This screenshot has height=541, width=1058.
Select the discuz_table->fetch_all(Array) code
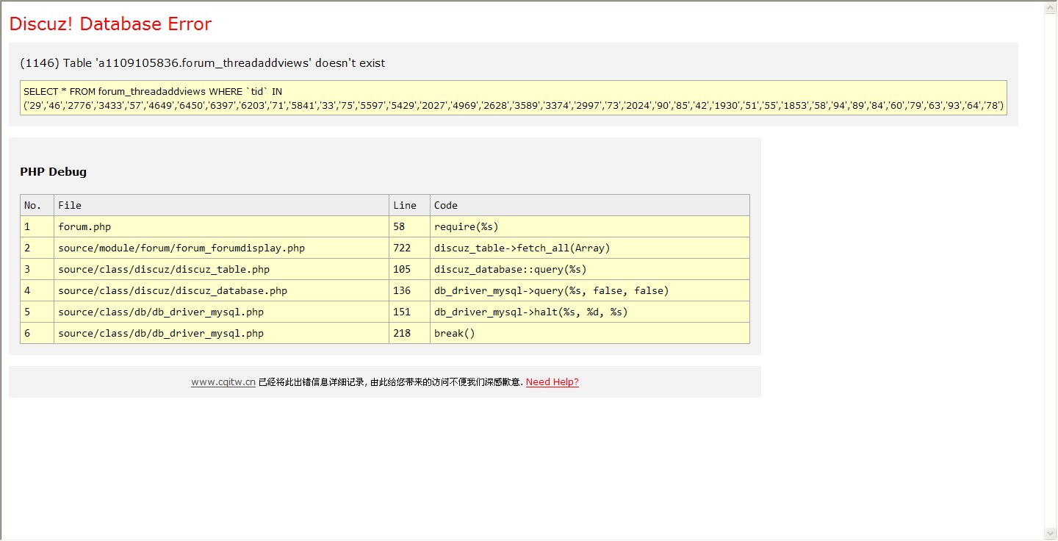point(522,248)
